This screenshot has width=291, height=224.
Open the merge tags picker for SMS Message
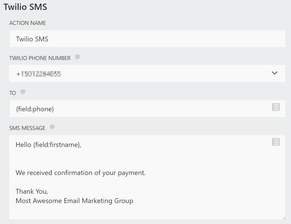276,142
